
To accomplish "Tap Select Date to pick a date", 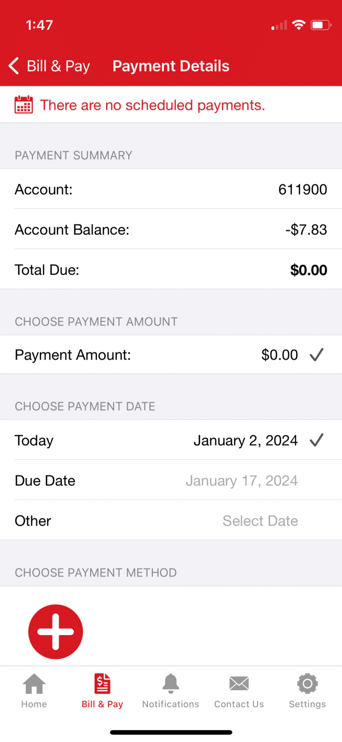I will click(x=260, y=520).
